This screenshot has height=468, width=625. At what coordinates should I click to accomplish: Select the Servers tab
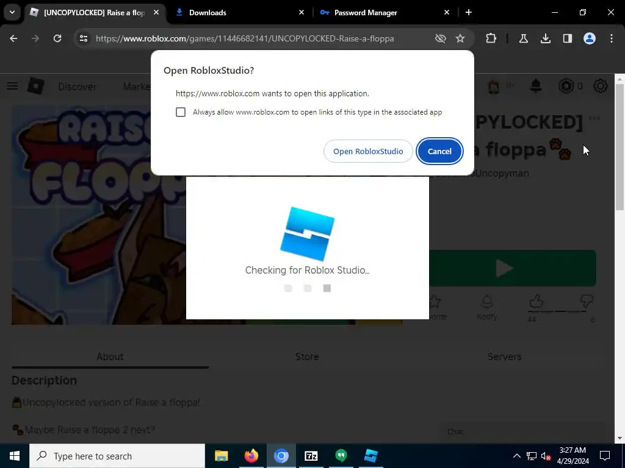504,356
